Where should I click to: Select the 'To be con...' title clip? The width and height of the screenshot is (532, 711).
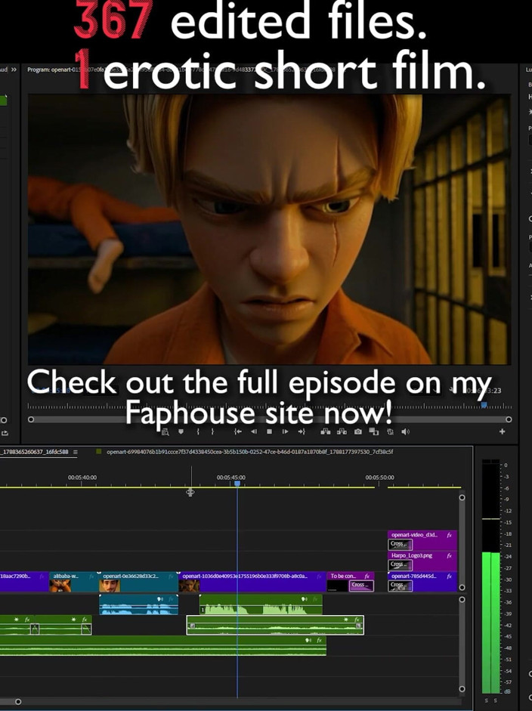tap(350, 582)
